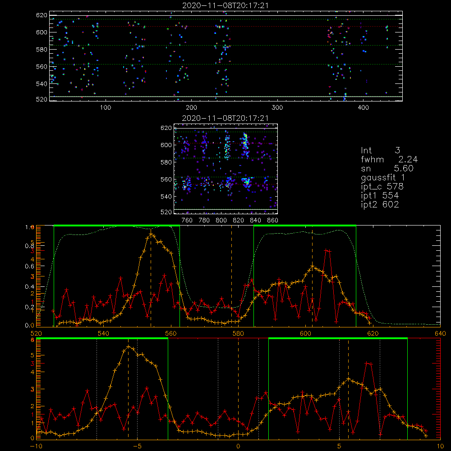Click the 'ipt2 602' readout
Image resolution: width=451 pixels, height=451 pixels.
pos(380,204)
